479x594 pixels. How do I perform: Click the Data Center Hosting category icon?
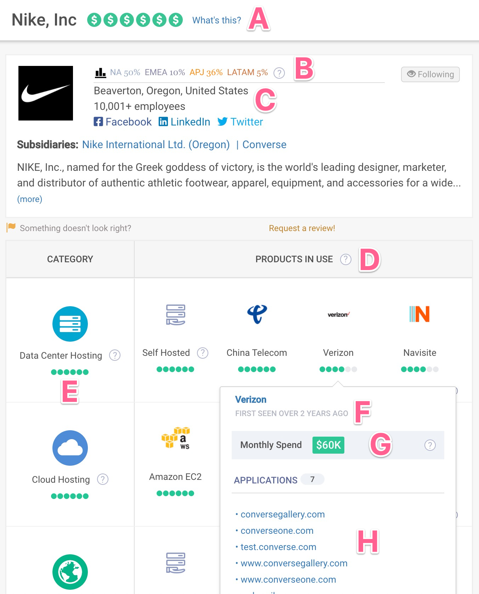point(70,324)
